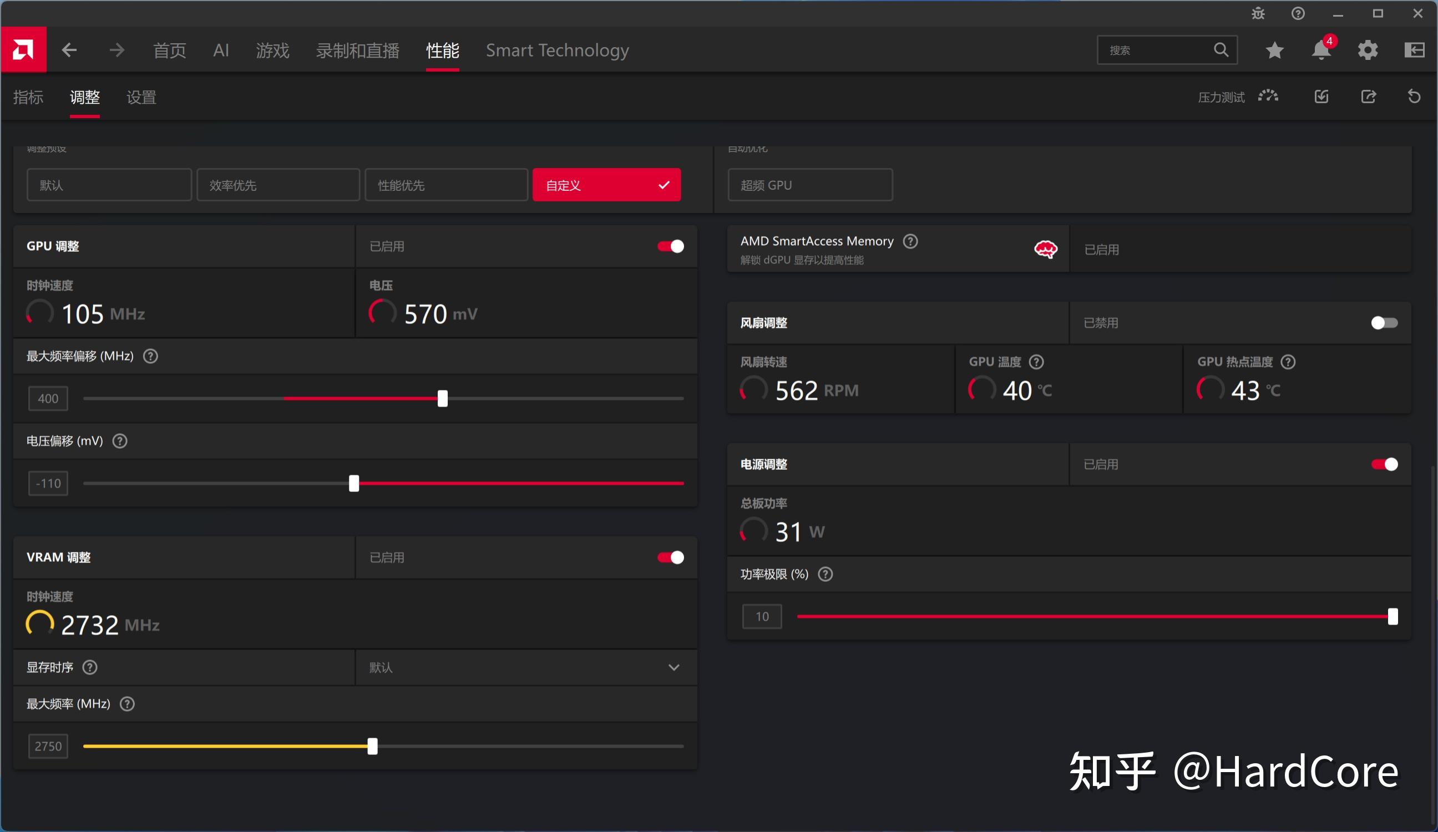Disable the GPU 调整 toggle
1438x832 pixels.
(x=671, y=246)
